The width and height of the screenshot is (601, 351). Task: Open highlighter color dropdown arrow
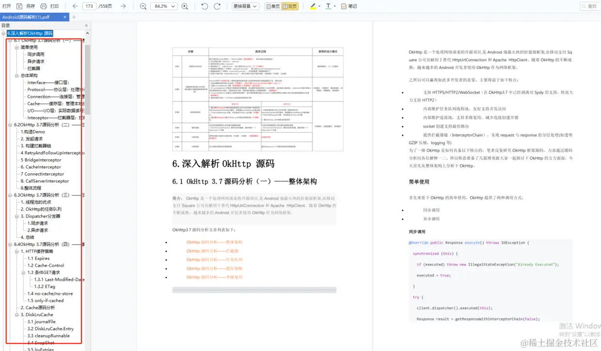coord(319,6)
